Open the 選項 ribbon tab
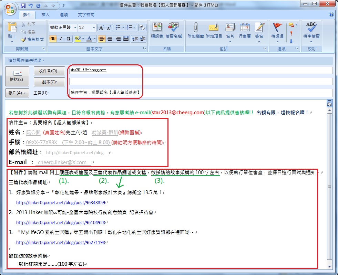This screenshot has height=275, width=338. [64, 15]
